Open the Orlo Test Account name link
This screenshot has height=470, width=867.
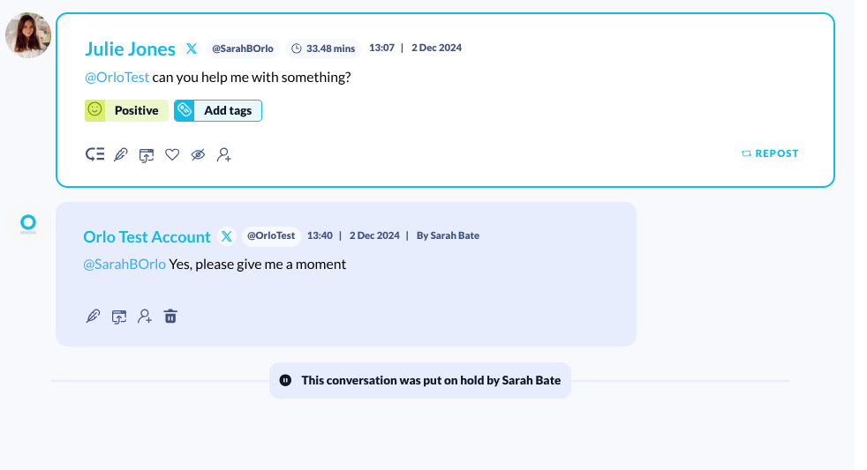coord(147,236)
